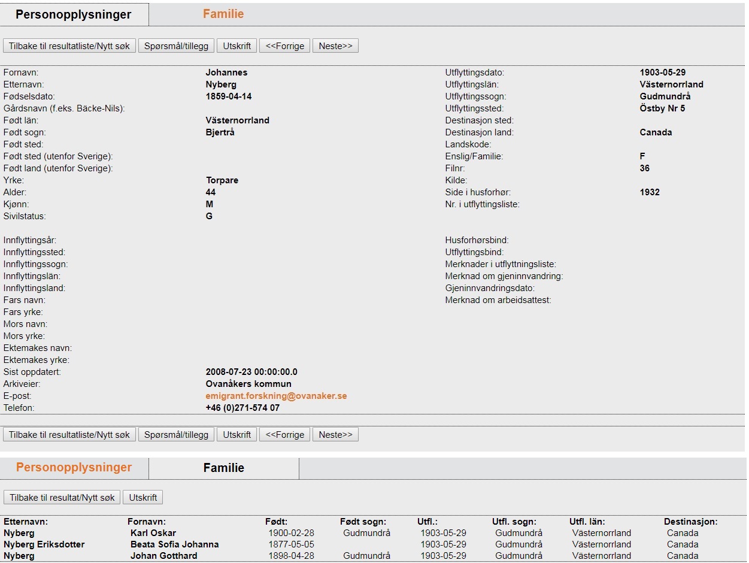Screen dimensions: 749x563
Task: Go to next record with top Neste>>
Action: [x=335, y=46]
